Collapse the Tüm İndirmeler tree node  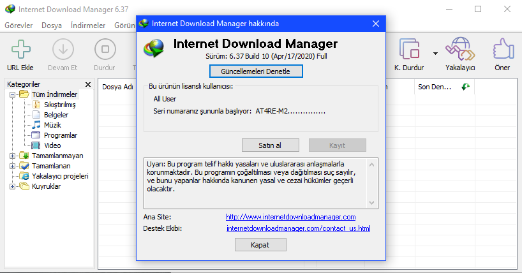pyautogui.click(x=12, y=94)
